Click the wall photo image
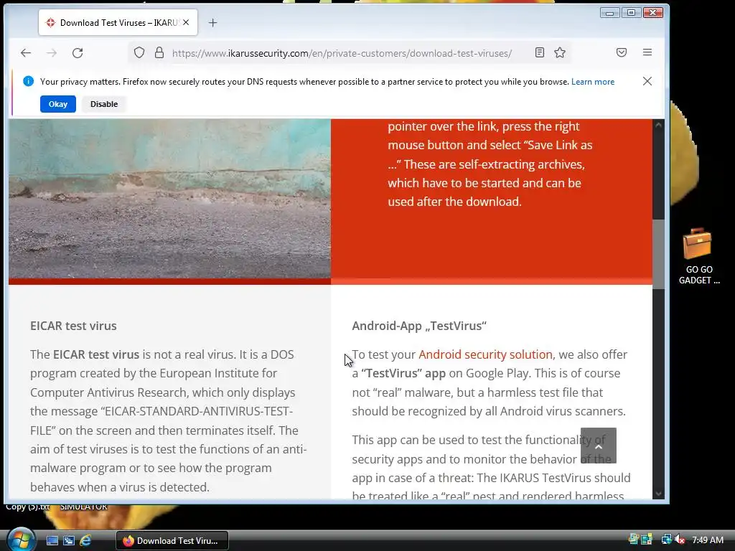The width and height of the screenshot is (735, 551). click(x=169, y=199)
